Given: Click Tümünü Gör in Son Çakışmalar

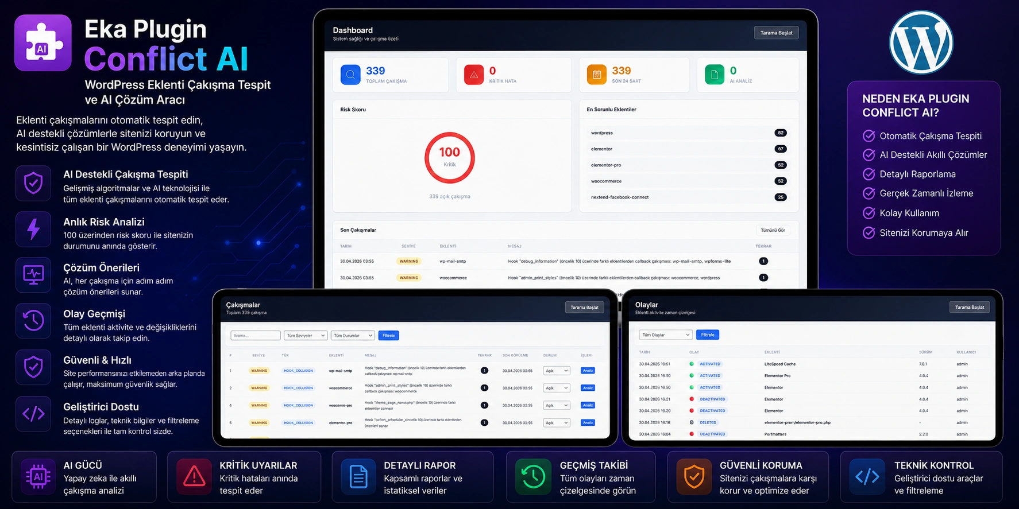Looking at the screenshot, I should 773,230.
